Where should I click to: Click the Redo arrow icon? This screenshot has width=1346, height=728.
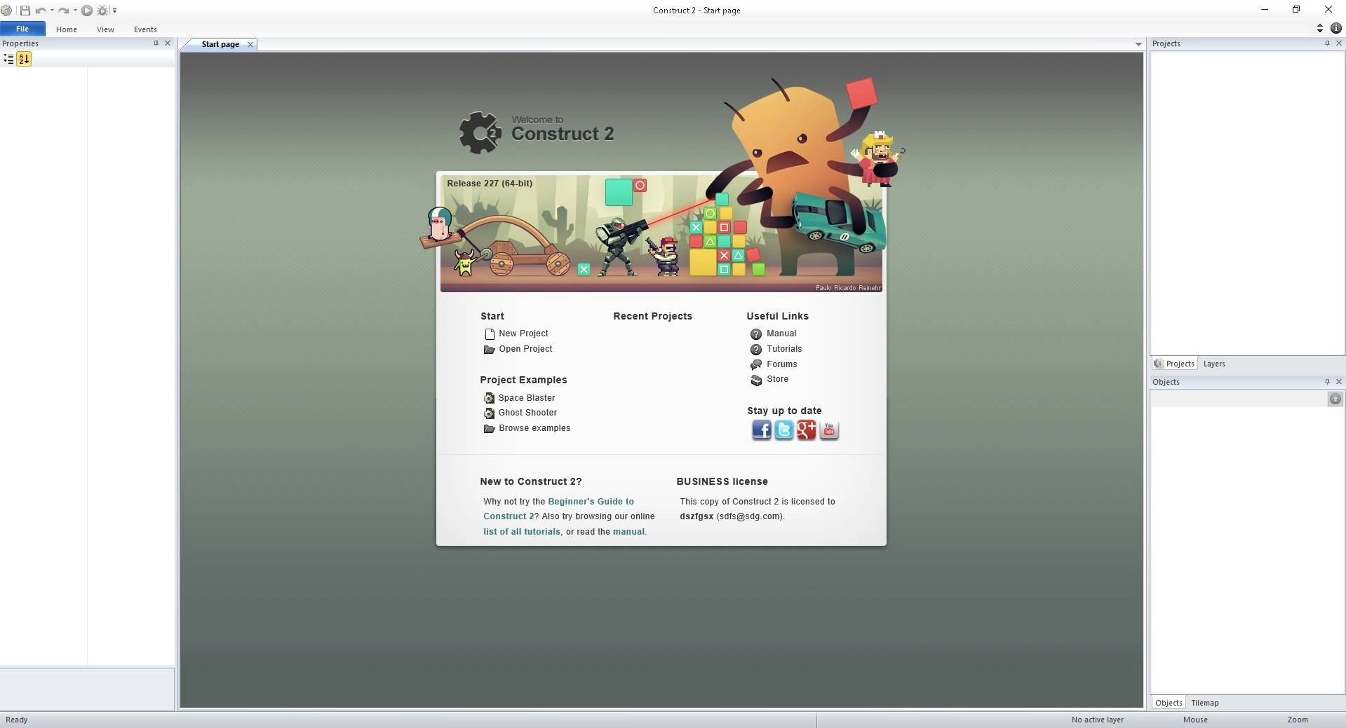pyautogui.click(x=64, y=11)
